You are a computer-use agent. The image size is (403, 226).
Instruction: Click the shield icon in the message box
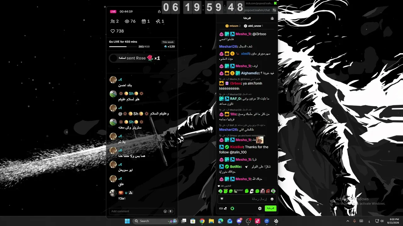click(x=222, y=199)
